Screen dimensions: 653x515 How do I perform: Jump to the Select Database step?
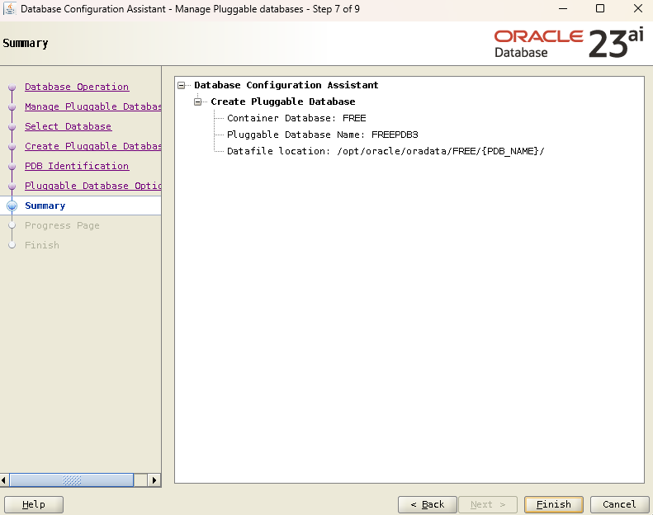pyautogui.click(x=68, y=126)
